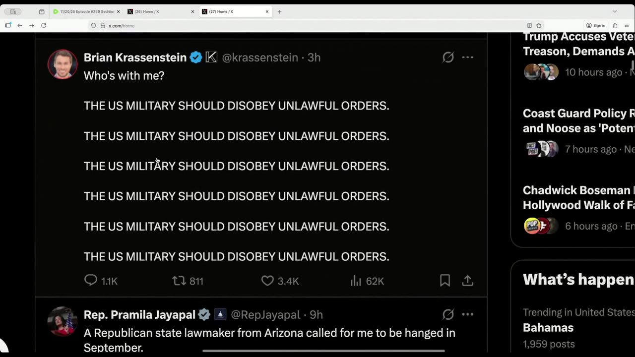Bookmark the Krassenstein post
Screen dimensions: 635x357
point(445,281)
